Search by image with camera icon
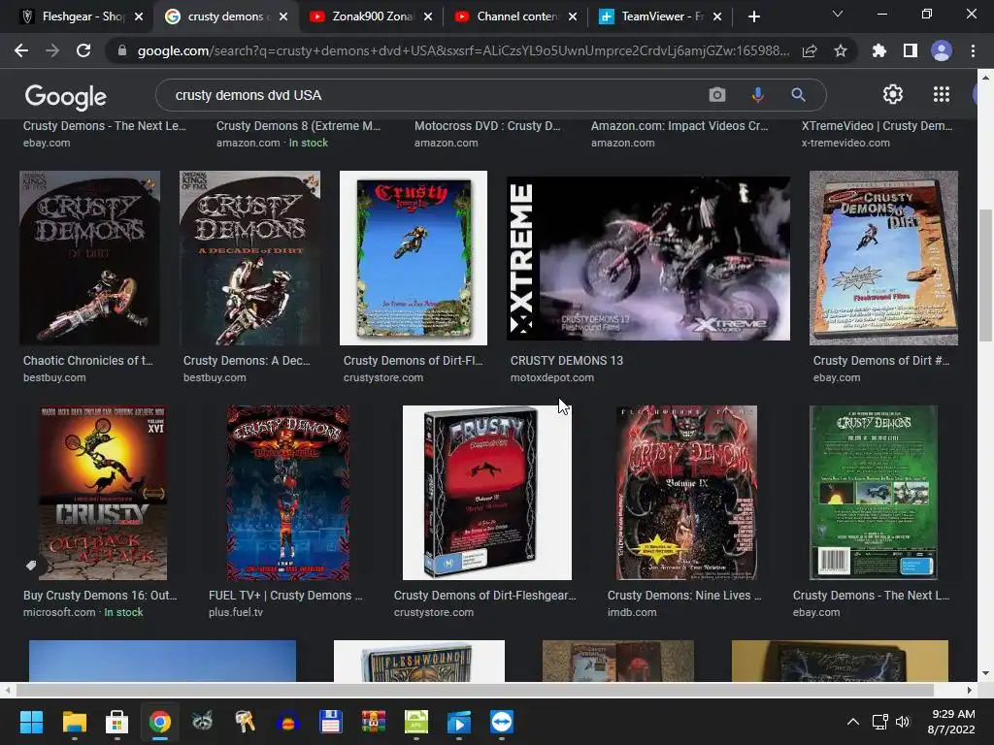994x745 pixels. pos(717,95)
